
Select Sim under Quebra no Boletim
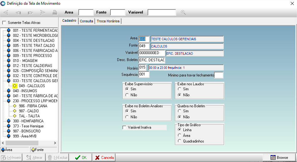coord(180,111)
